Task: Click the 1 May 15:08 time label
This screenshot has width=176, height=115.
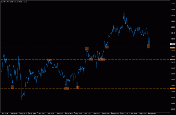Action: (32, 114)
